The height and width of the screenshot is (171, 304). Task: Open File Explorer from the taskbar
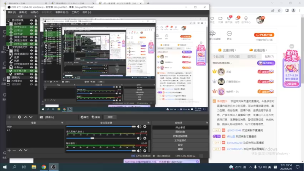coord(34,167)
